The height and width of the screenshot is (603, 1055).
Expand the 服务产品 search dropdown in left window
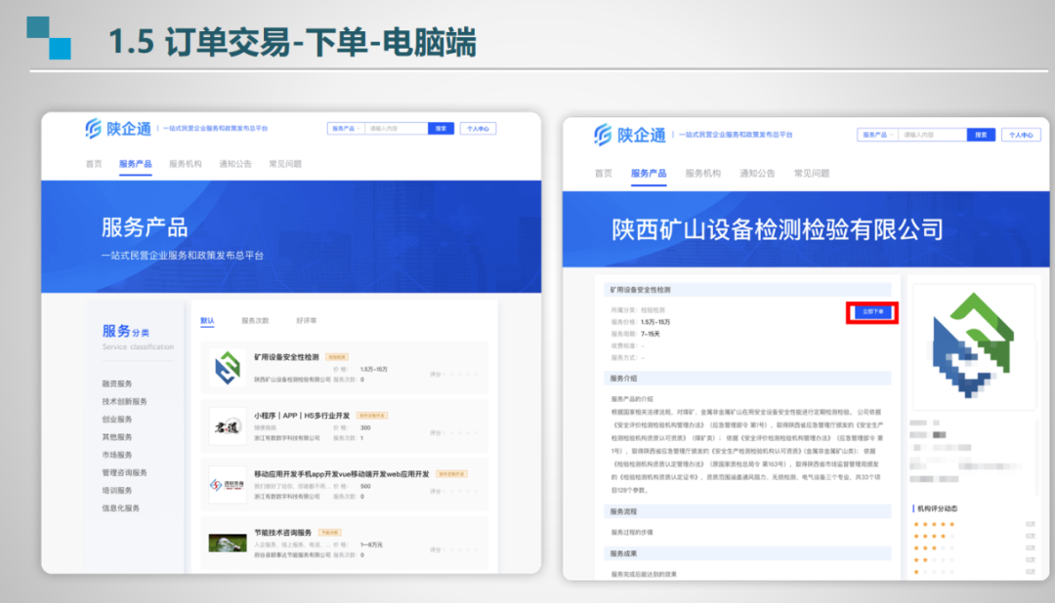coord(346,129)
